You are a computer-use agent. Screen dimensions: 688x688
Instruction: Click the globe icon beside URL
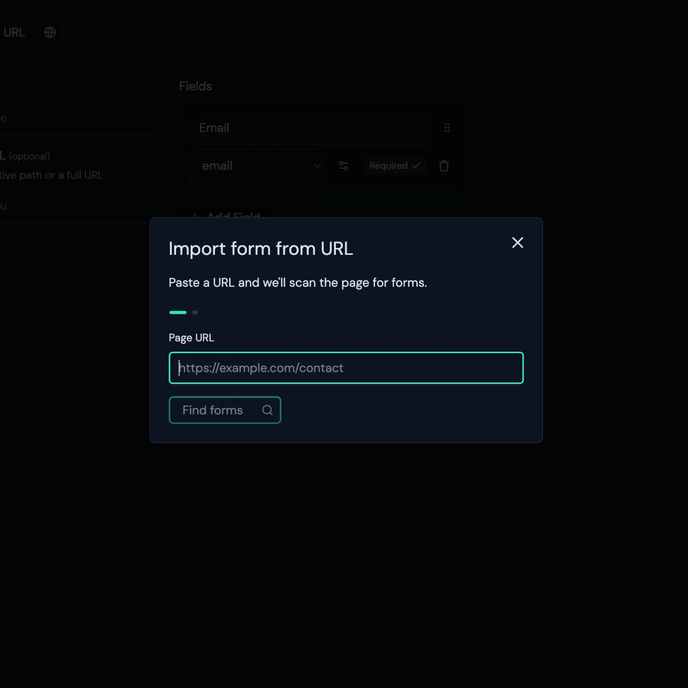[50, 32]
